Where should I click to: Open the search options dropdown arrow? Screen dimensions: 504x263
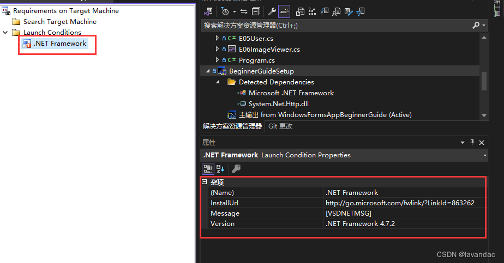484,26
